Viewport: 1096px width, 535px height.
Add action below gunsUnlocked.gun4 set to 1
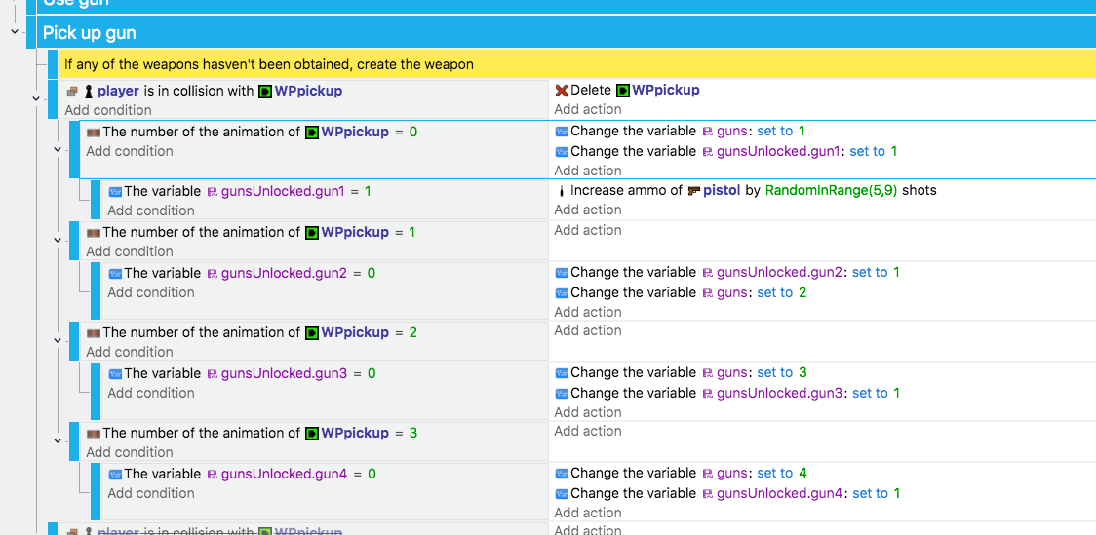click(x=588, y=514)
